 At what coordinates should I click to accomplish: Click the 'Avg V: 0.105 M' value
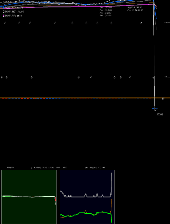[135, 7]
